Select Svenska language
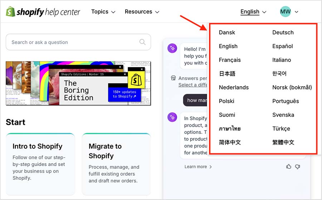The image size is (322, 200). 283,115
